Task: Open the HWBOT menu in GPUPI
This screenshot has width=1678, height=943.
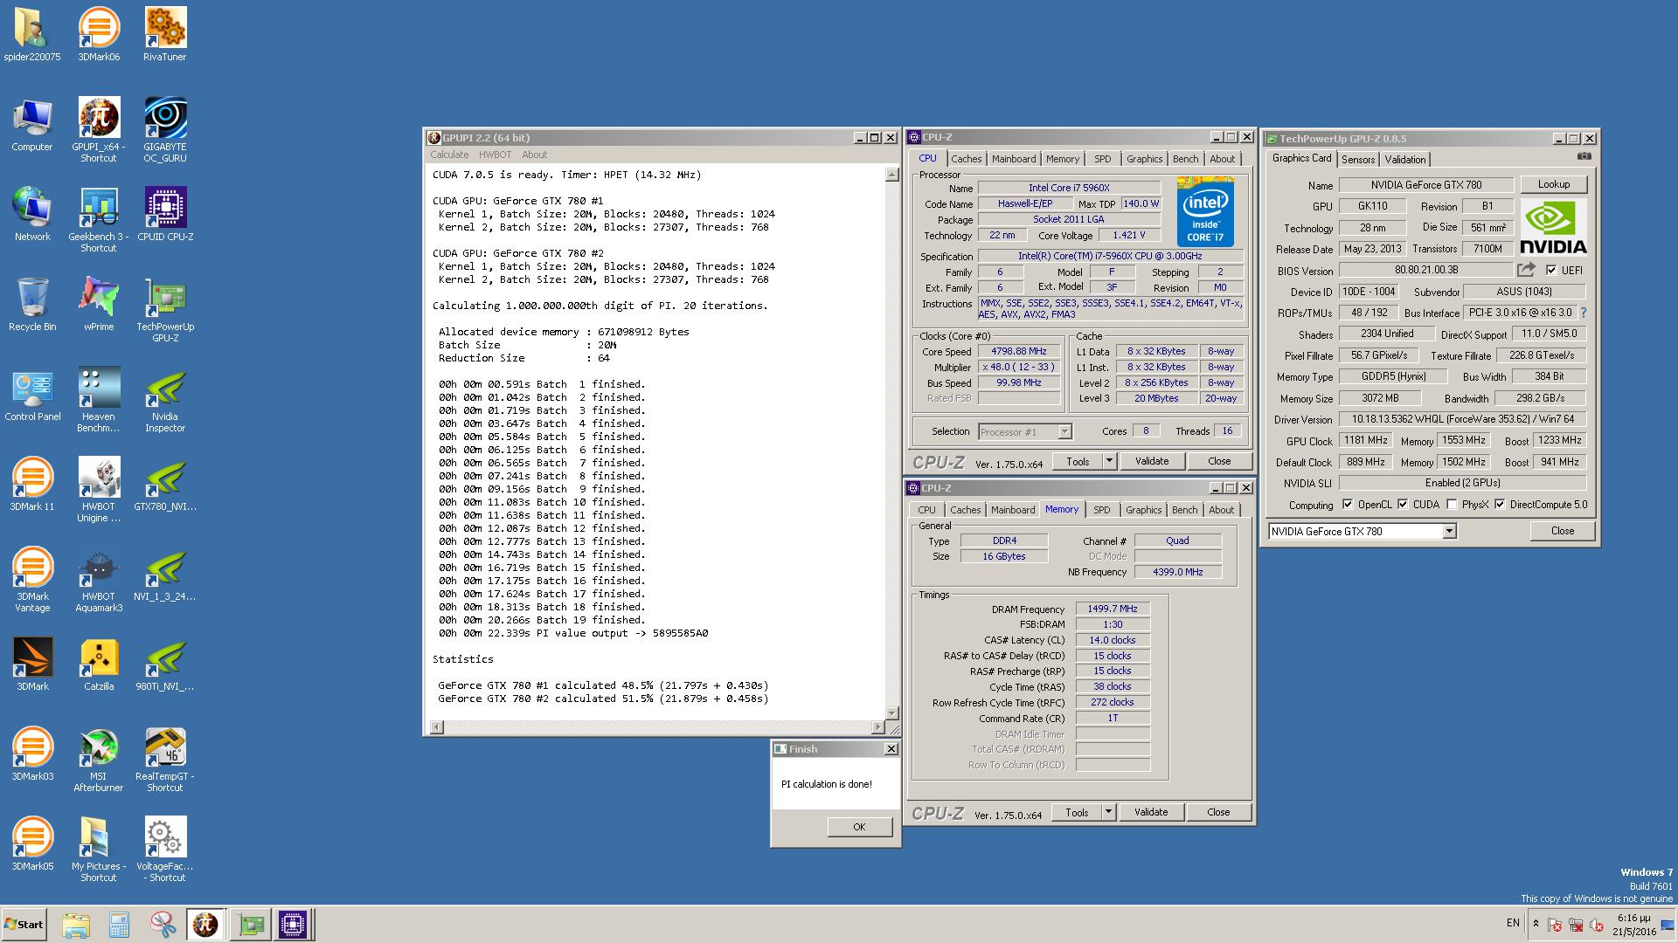Action: tap(495, 155)
